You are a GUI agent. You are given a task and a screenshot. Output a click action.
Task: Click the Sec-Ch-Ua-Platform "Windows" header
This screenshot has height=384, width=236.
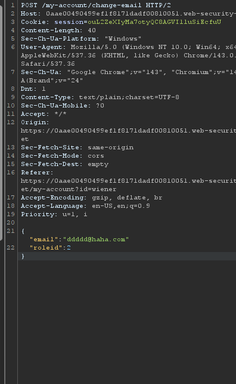(x=81, y=38)
